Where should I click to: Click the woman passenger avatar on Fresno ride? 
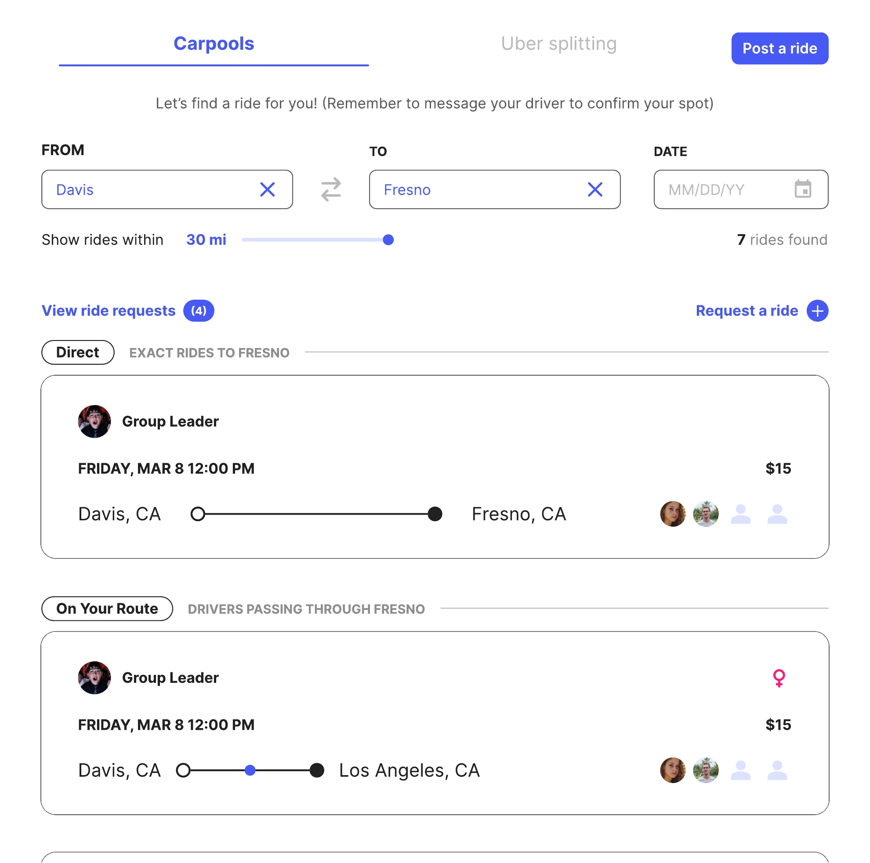point(673,514)
